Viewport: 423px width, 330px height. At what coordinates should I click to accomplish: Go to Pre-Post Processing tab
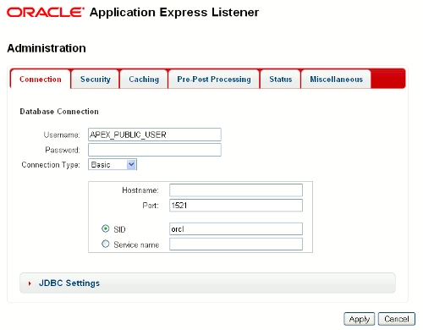click(x=214, y=80)
